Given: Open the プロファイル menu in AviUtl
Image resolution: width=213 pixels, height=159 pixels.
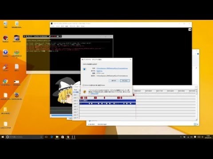Looking at the screenshot, I should 72,26.
